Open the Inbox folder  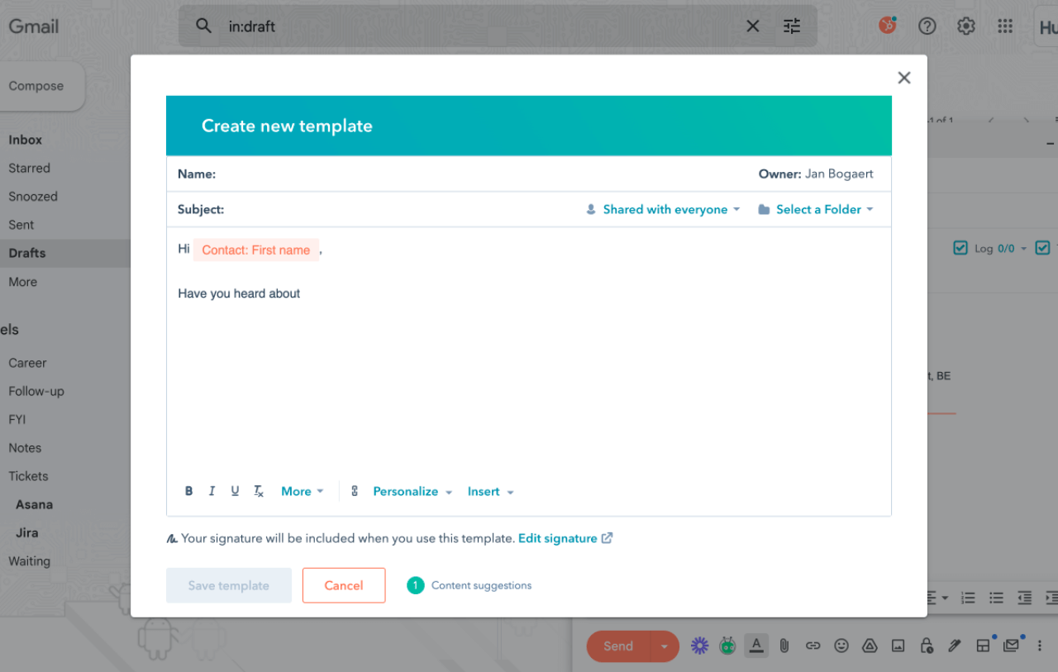[x=26, y=140]
